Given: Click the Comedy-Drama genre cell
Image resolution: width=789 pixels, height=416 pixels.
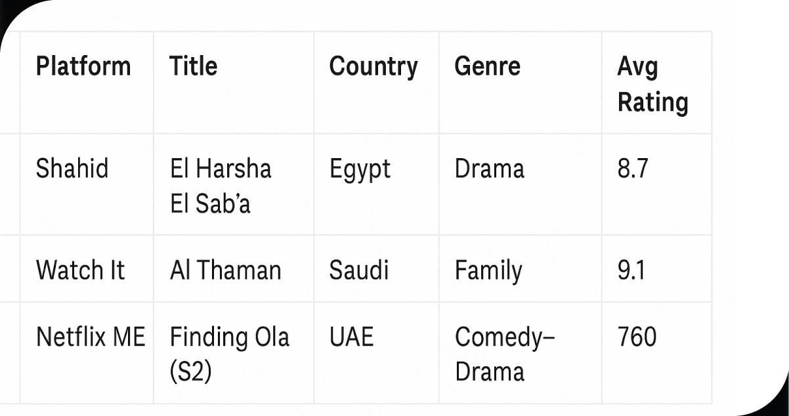Looking at the screenshot, I should (x=504, y=354).
